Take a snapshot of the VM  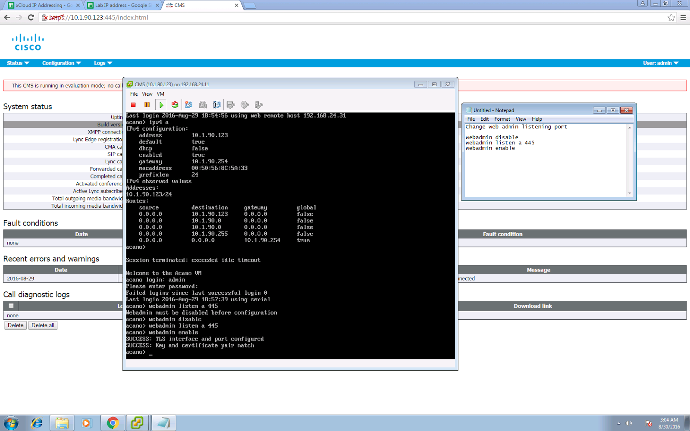click(189, 105)
